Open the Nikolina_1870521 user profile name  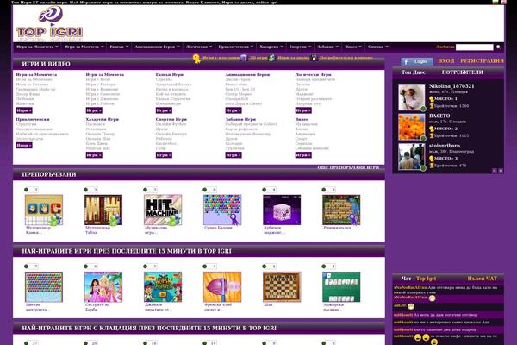[452, 86]
